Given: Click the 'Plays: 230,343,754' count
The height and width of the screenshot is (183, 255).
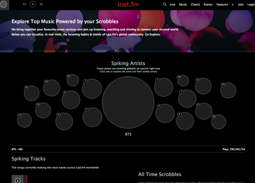Looking at the screenshot, I should tap(234, 149).
